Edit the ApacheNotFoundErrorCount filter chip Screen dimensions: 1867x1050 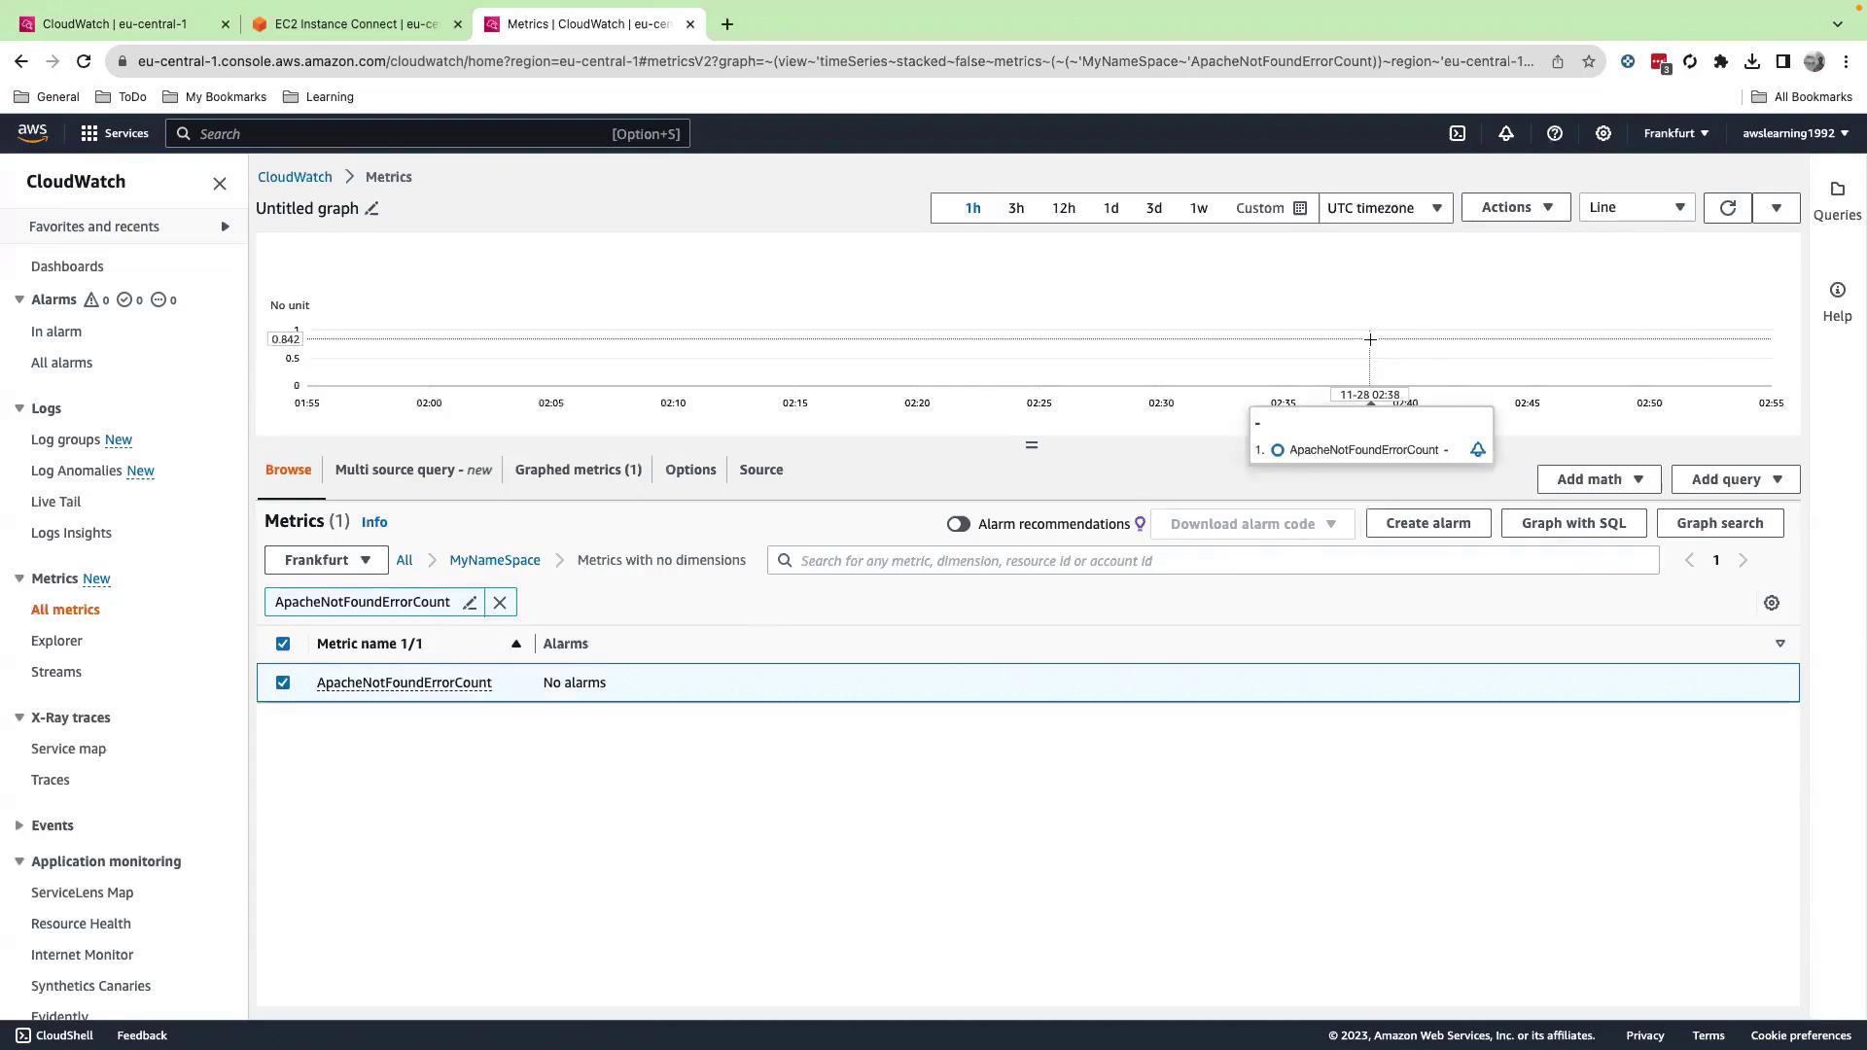(470, 603)
